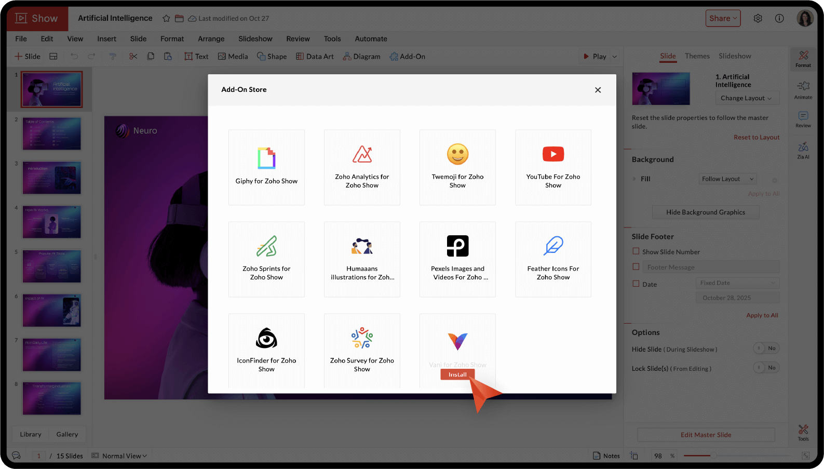824x469 pixels.
Task: Open Giphy for Zoho Show add-on
Action: 266,167
